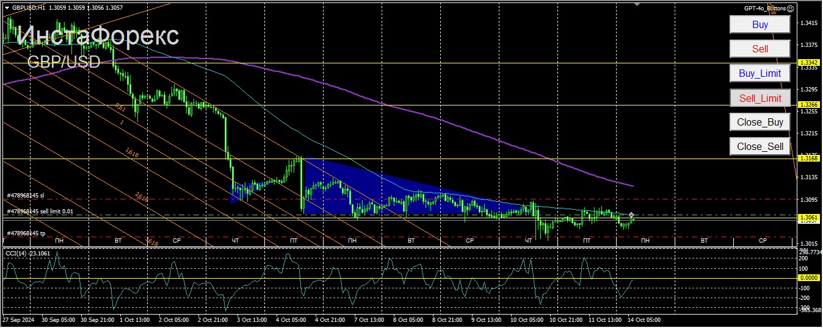Screen dimensions: 823x328
Task: Close short positions with the Close_Sell button
Action: point(760,147)
